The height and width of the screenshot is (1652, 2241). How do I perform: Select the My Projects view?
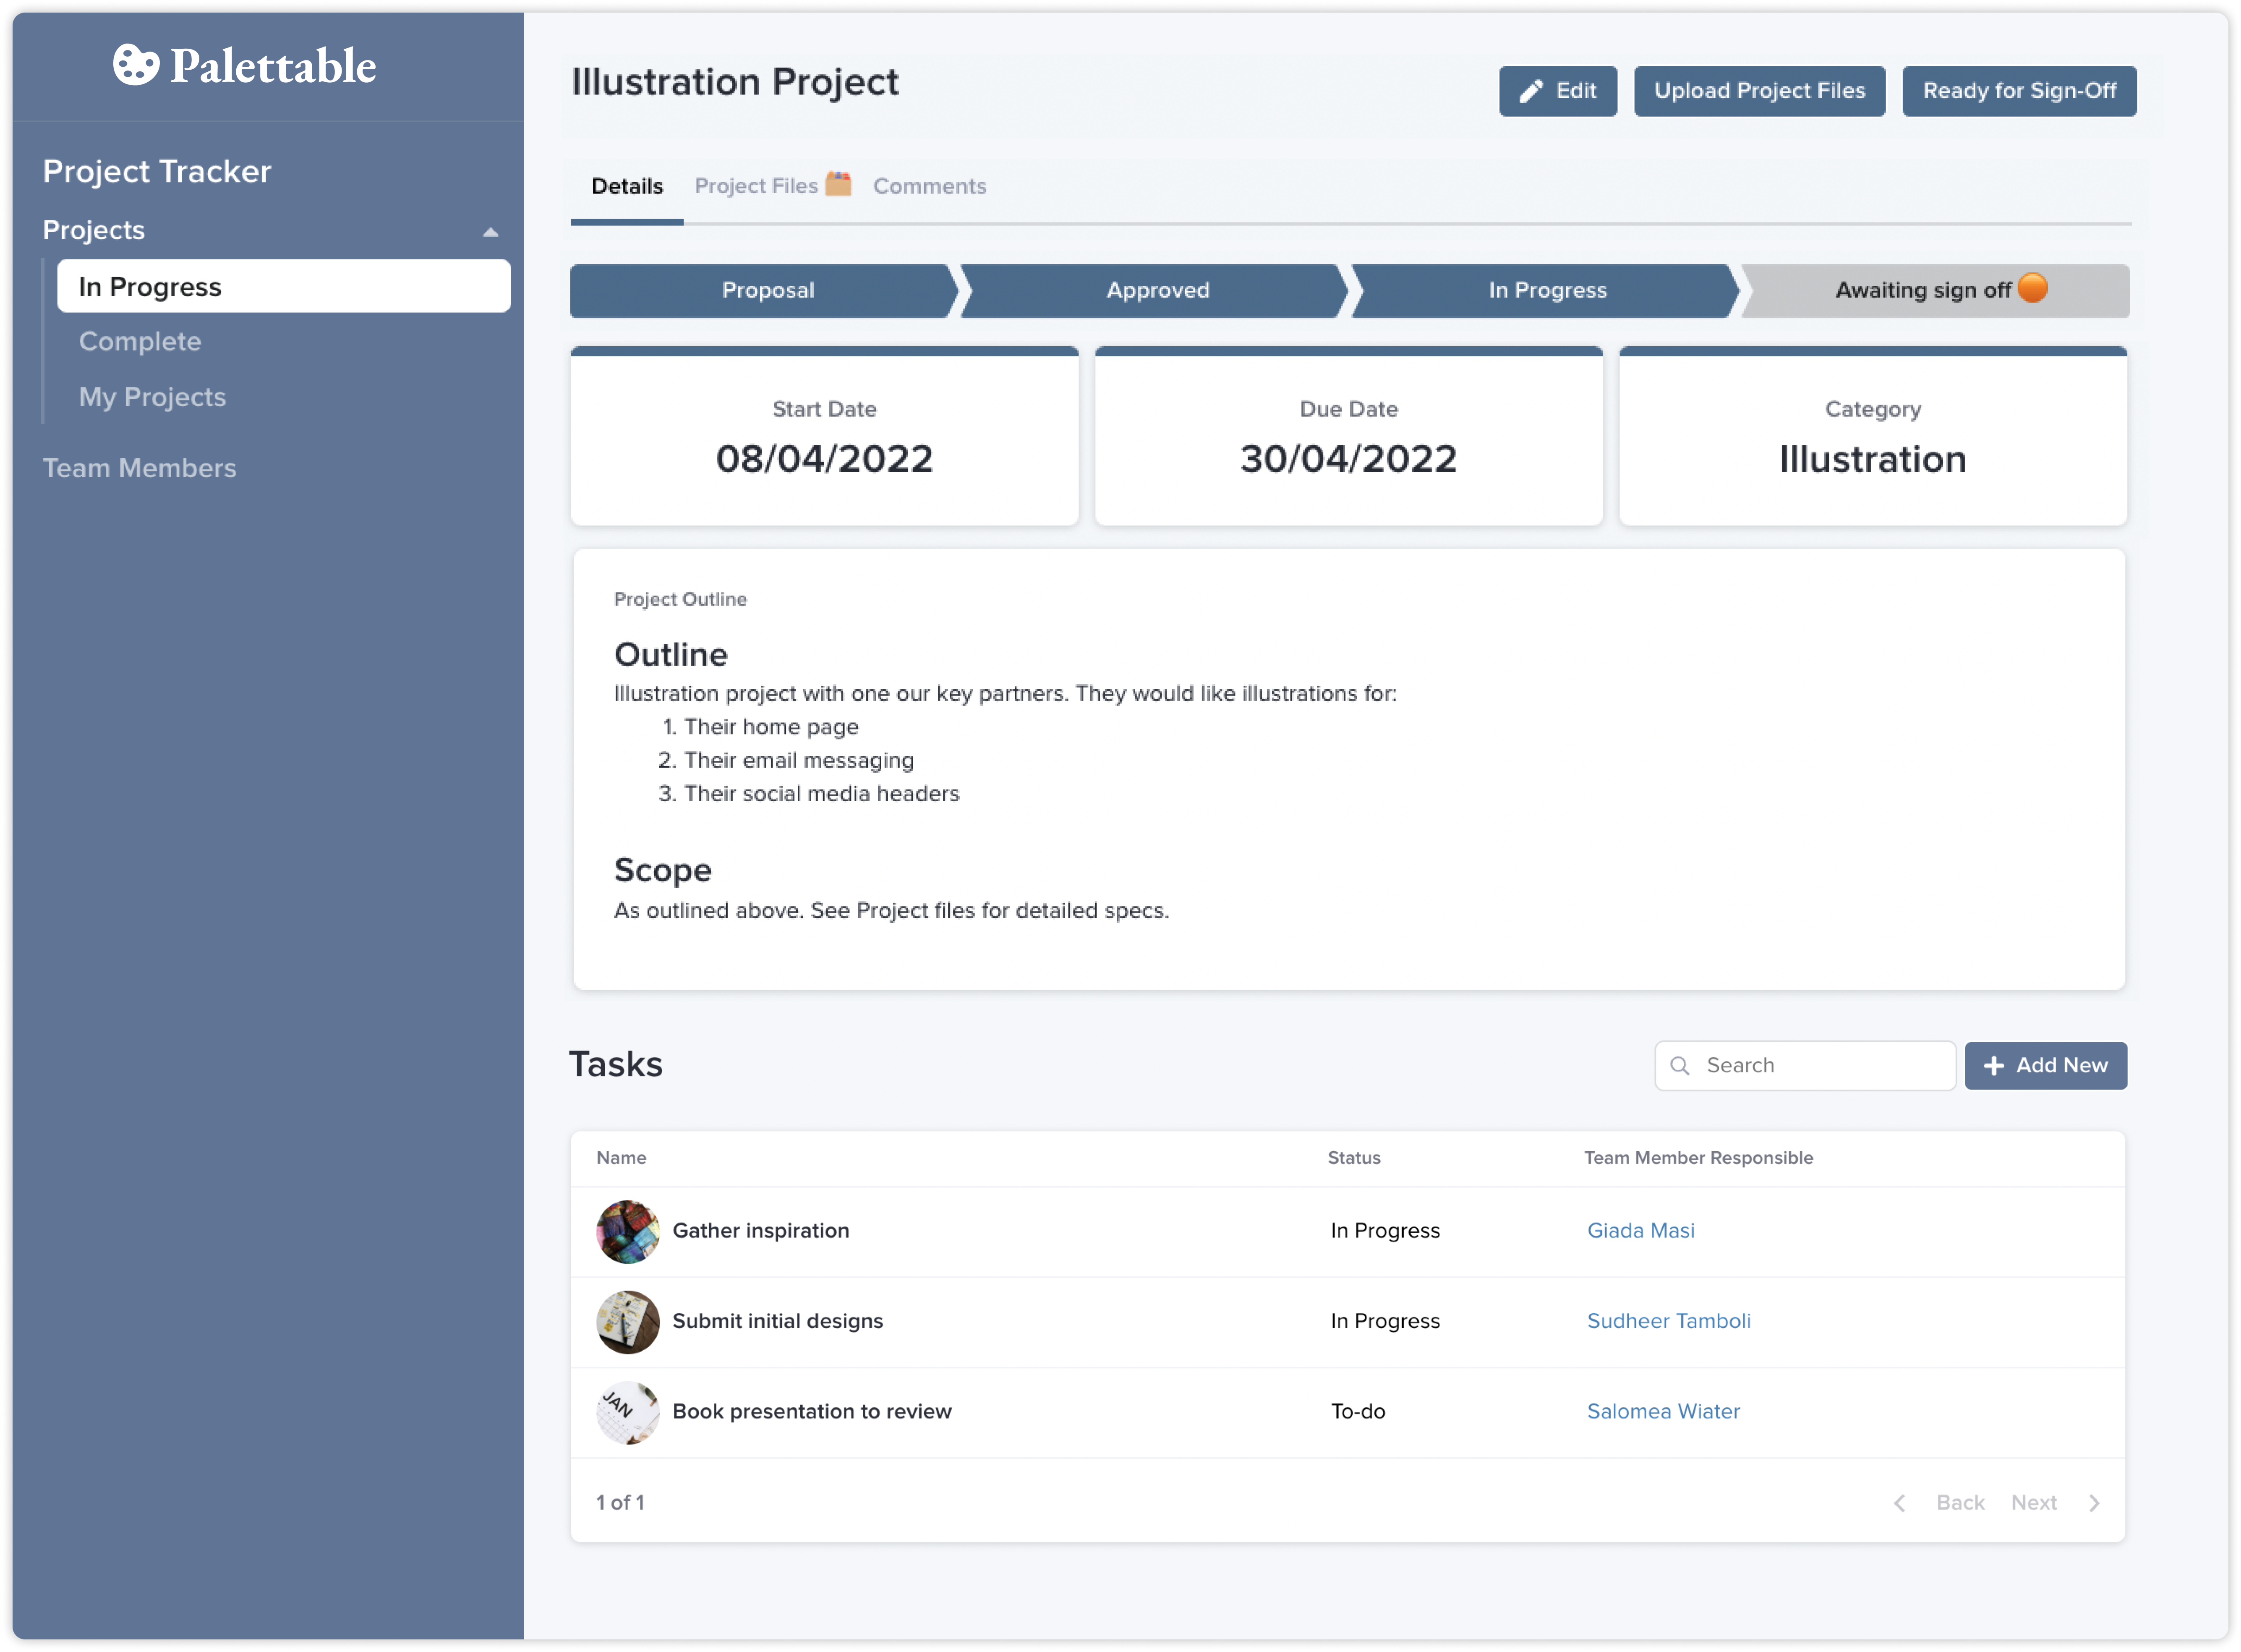coord(152,397)
